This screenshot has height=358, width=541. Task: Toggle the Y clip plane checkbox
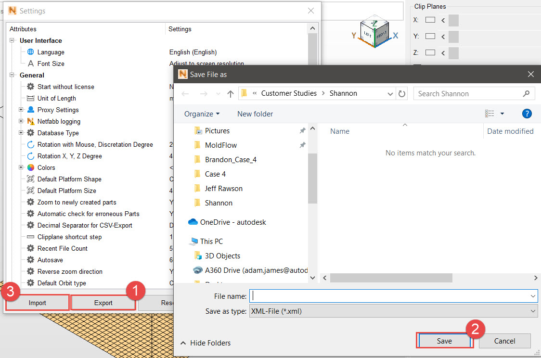[430, 36]
